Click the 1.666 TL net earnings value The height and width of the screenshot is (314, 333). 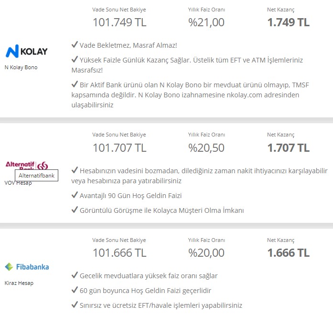(288, 252)
